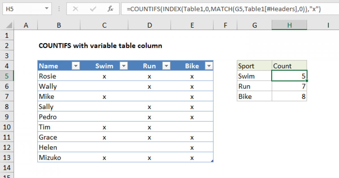339x178 pixels.
Task: Open the Swim column filter dropdown
Action: tap(123, 66)
